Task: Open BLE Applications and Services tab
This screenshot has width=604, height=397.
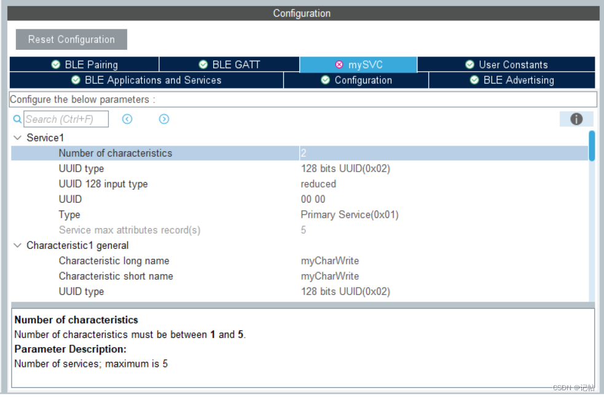Action: point(146,80)
